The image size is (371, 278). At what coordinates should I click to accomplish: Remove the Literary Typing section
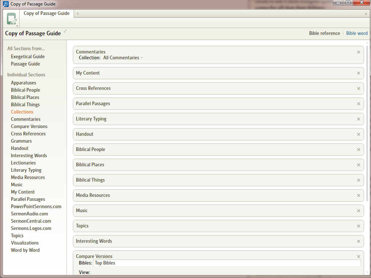pos(359,119)
